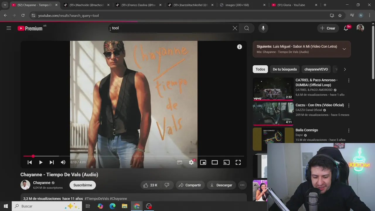
Task: Clear the search box with X
Action: tap(235, 28)
